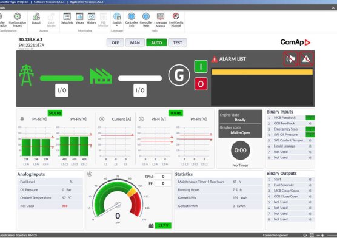Click the zoom in plus button
The image size is (337, 238).
[x=323, y=235]
